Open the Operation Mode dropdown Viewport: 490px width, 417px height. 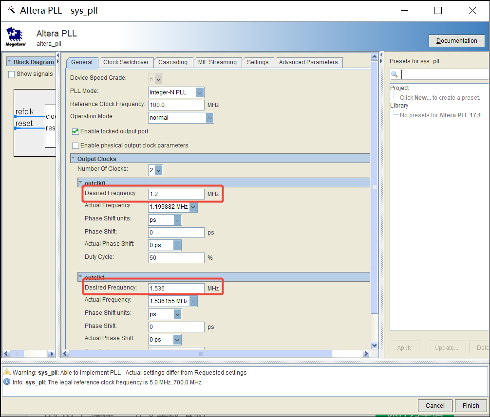[209, 118]
